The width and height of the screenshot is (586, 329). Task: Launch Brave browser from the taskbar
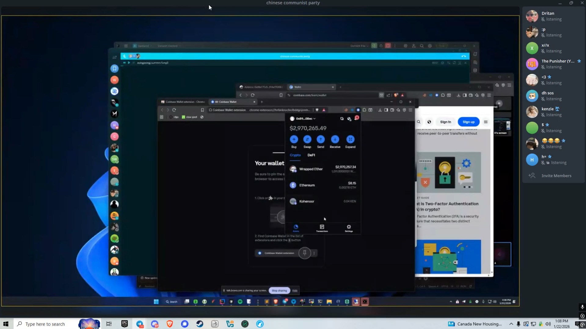coord(170,324)
